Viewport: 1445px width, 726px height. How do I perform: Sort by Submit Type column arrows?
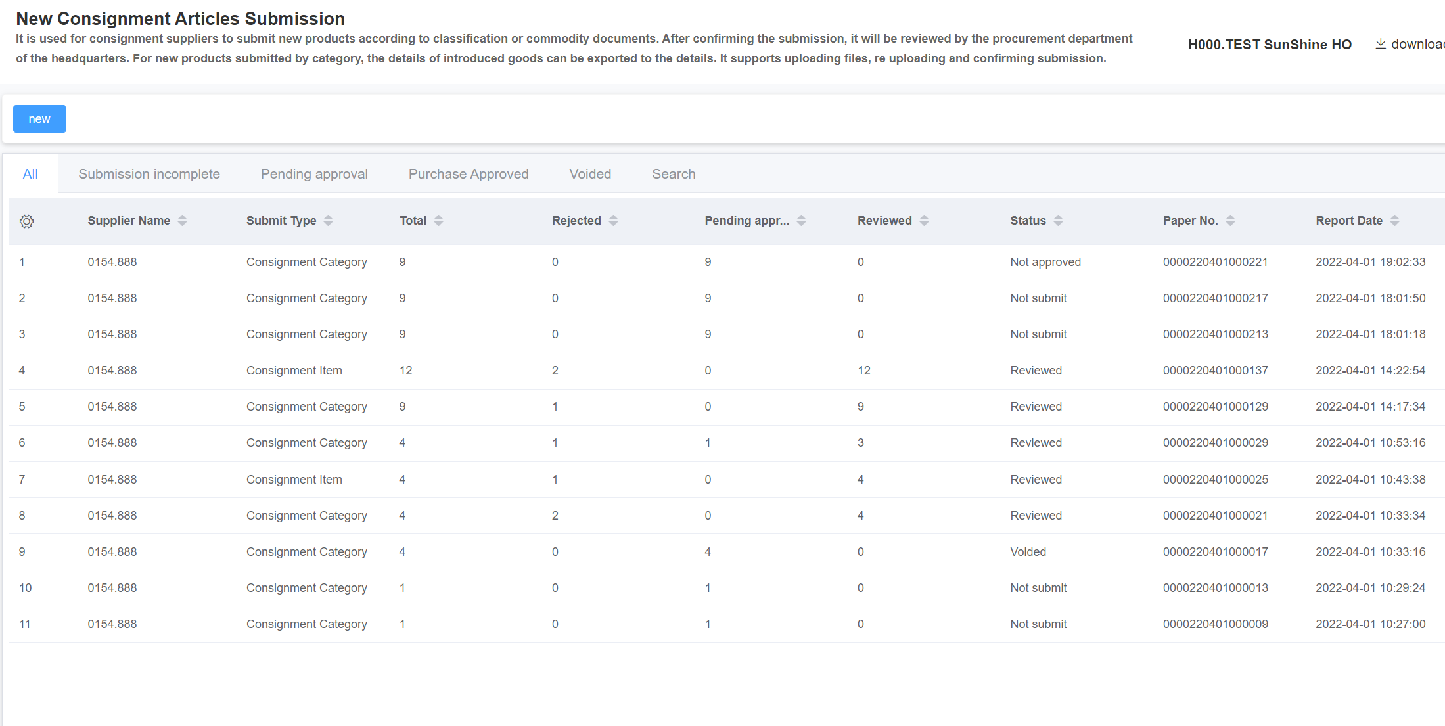coord(328,221)
